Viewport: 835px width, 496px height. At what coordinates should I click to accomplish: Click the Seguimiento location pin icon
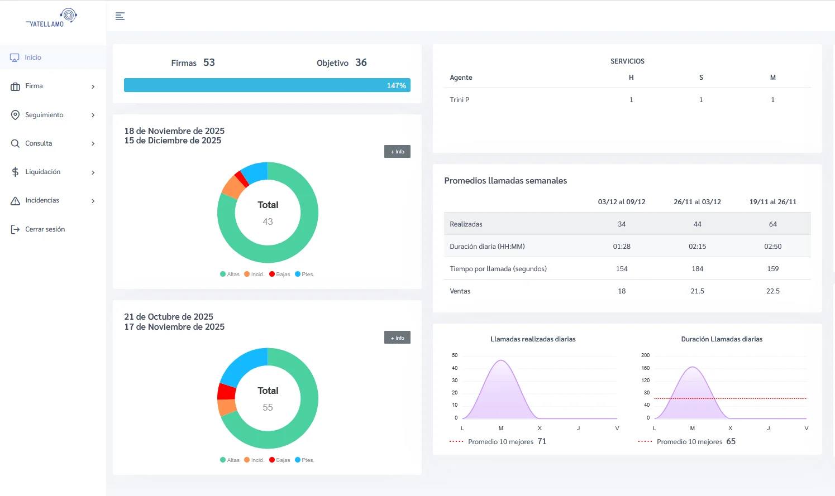click(x=15, y=115)
